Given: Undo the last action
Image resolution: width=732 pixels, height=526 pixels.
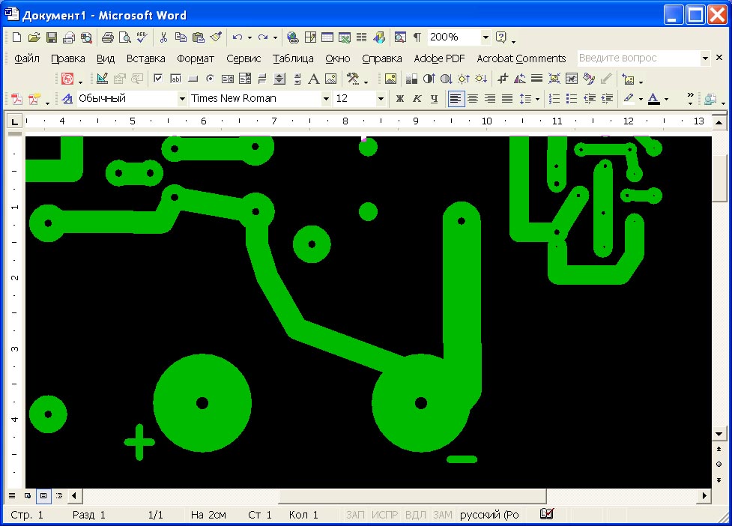Looking at the screenshot, I should click(238, 37).
